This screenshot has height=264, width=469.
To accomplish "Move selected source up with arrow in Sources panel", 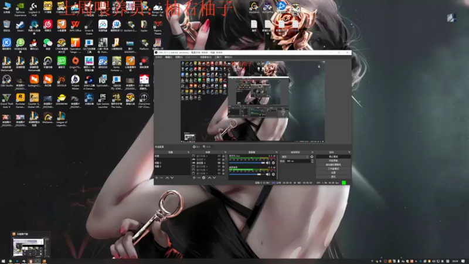I will tap(209, 178).
